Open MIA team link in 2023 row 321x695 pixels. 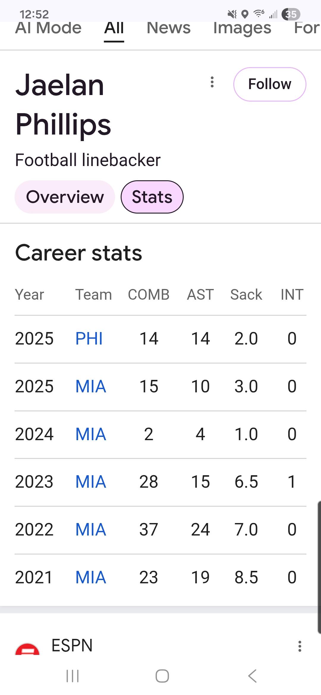coord(91,482)
